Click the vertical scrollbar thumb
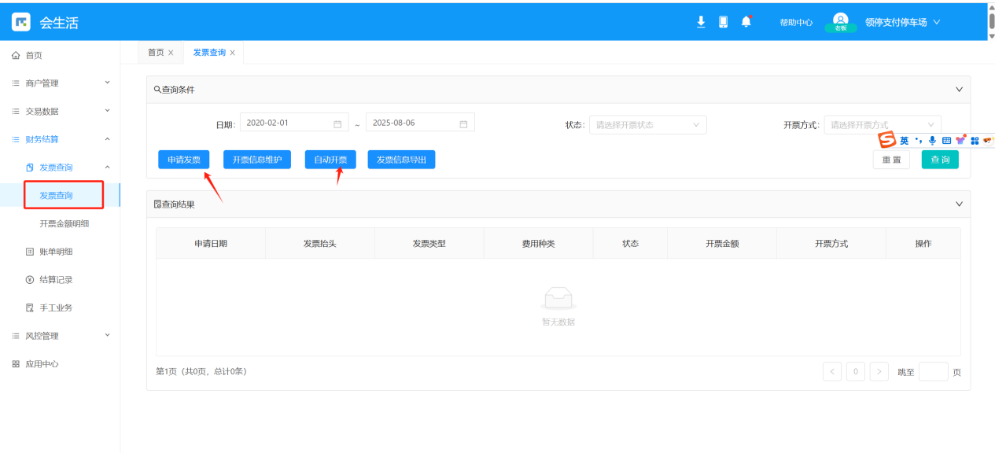The image size is (995, 453). click(x=991, y=21)
